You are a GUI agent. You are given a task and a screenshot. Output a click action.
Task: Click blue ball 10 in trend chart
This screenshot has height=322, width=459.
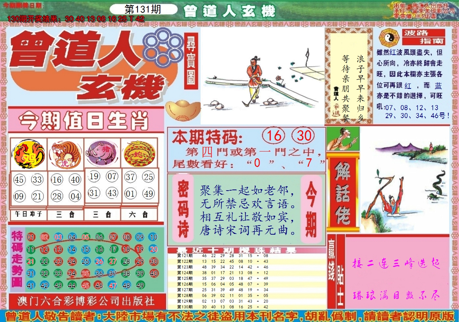point(153,237)
